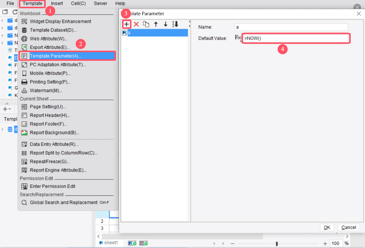Screen dimensions: 365x248
Task: Confirm with the OK button
Action: 327,227
